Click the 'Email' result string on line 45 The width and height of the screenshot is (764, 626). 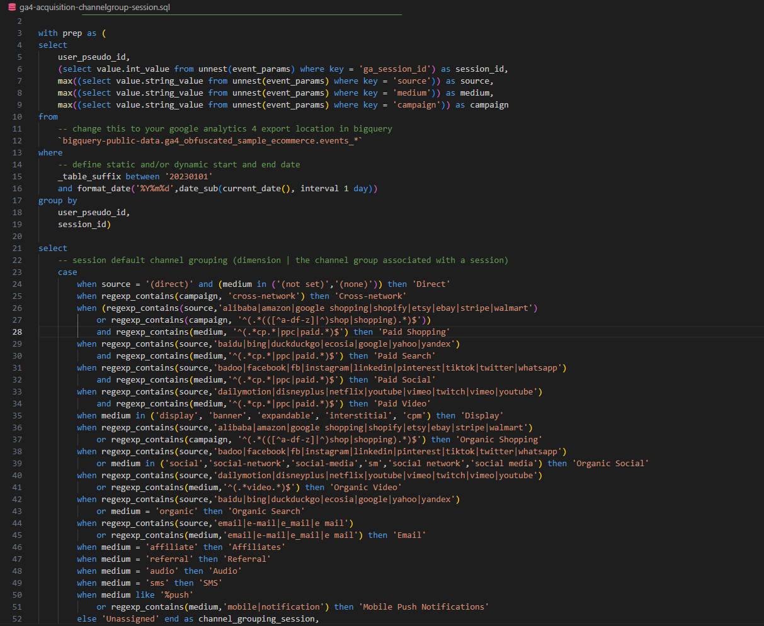(x=409, y=535)
